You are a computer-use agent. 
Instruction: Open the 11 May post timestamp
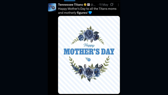point(104,5)
